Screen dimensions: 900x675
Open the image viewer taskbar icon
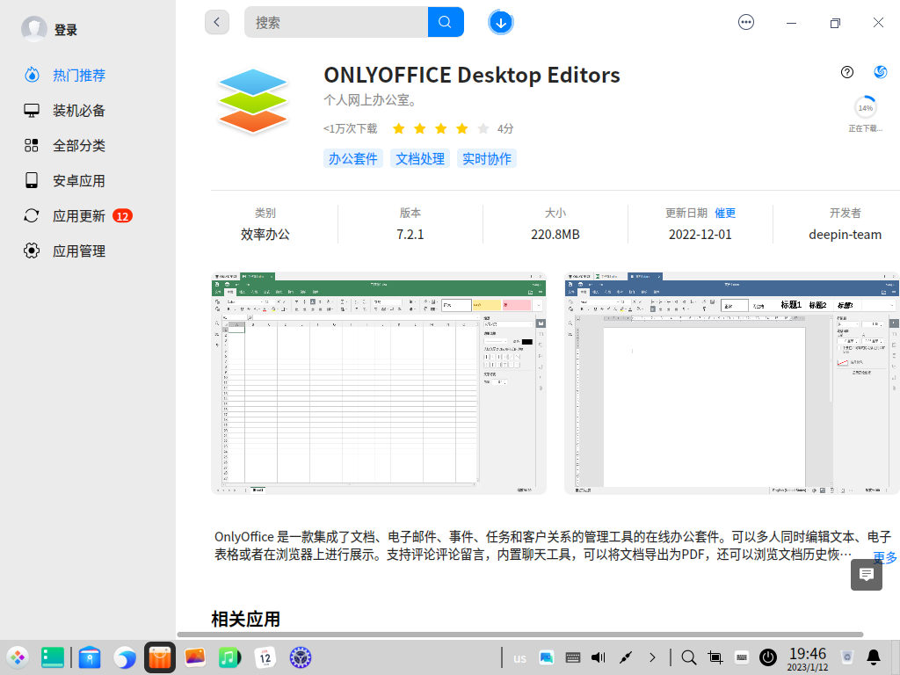coord(195,657)
